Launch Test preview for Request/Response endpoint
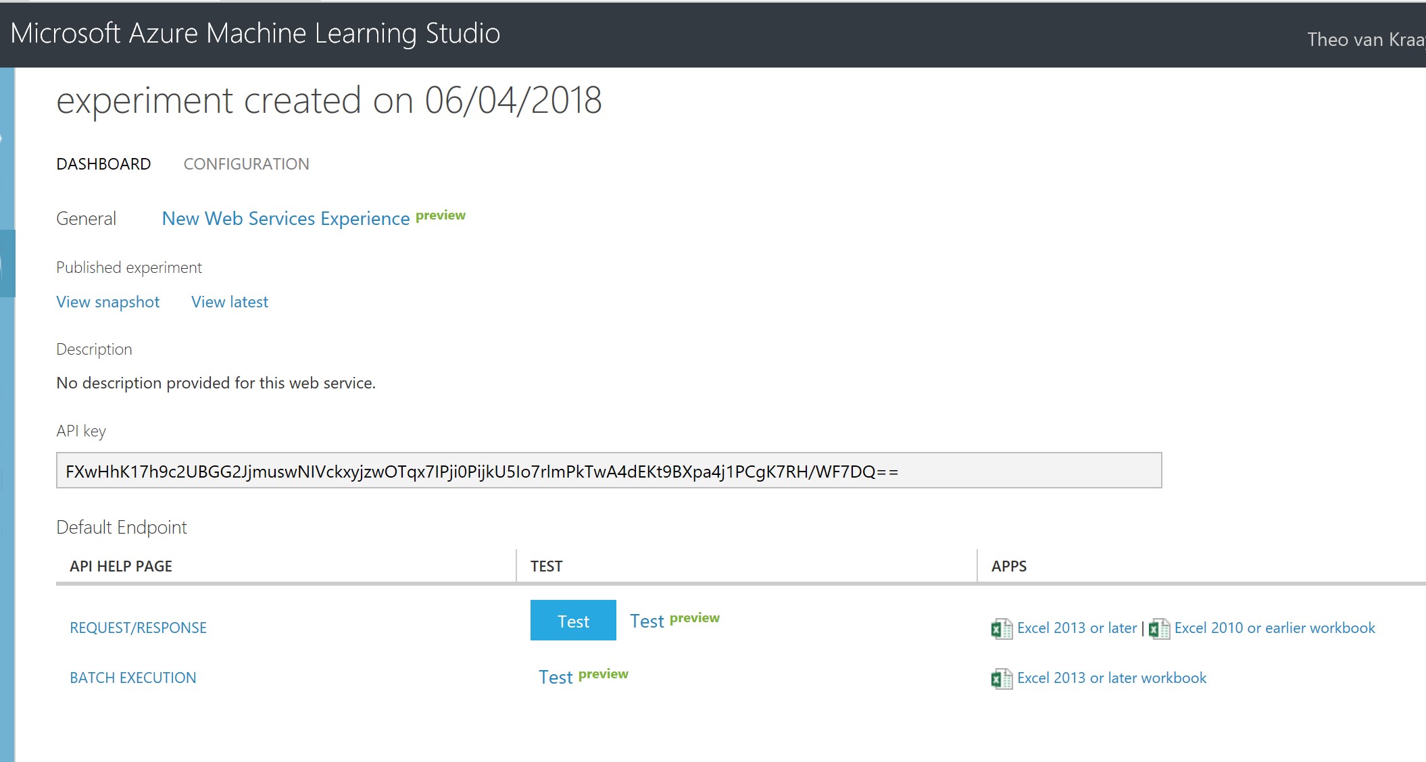 [647, 620]
